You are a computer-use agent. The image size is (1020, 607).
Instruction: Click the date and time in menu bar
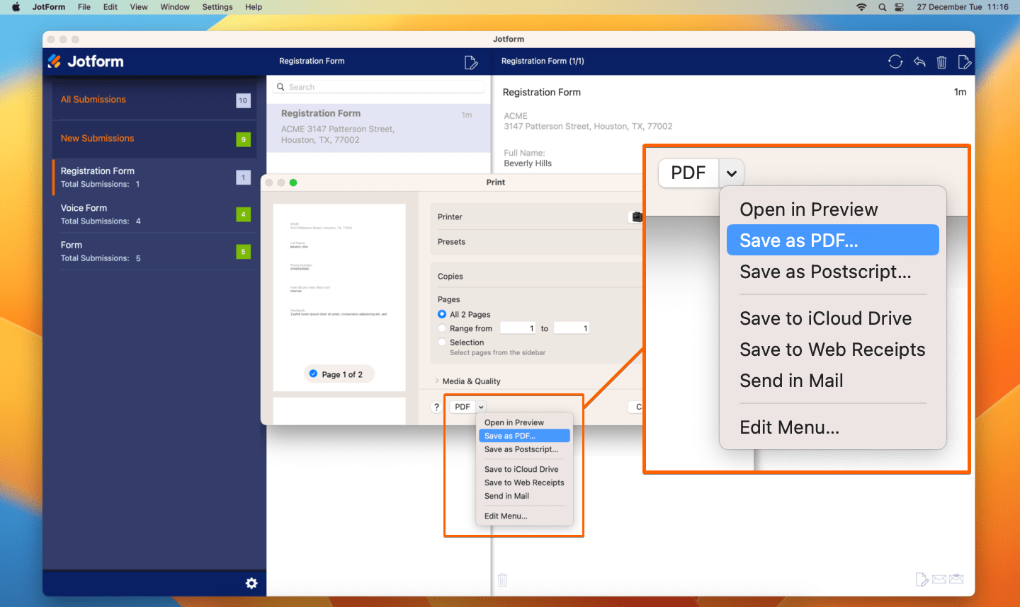pyautogui.click(x=963, y=7)
